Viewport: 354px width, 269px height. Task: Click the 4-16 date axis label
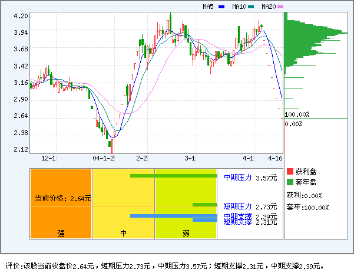pyautogui.click(x=275, y=159)
